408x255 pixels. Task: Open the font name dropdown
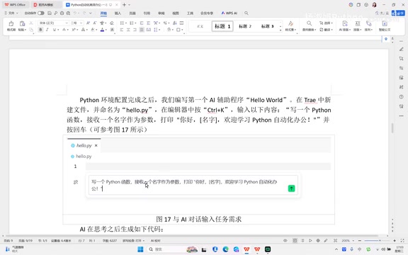(67, 23)
